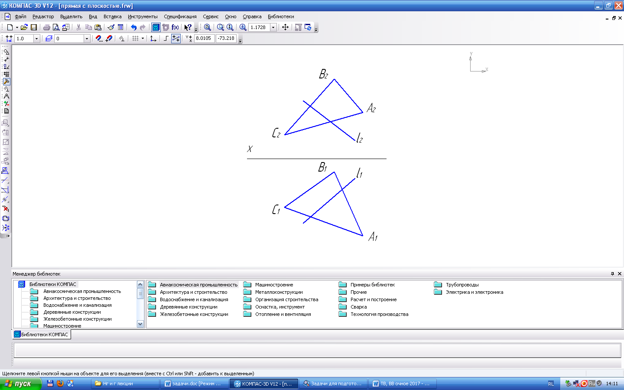This screenshot has height=390, width=624.
Task: Click the пуск Start button
Action: 20,383
